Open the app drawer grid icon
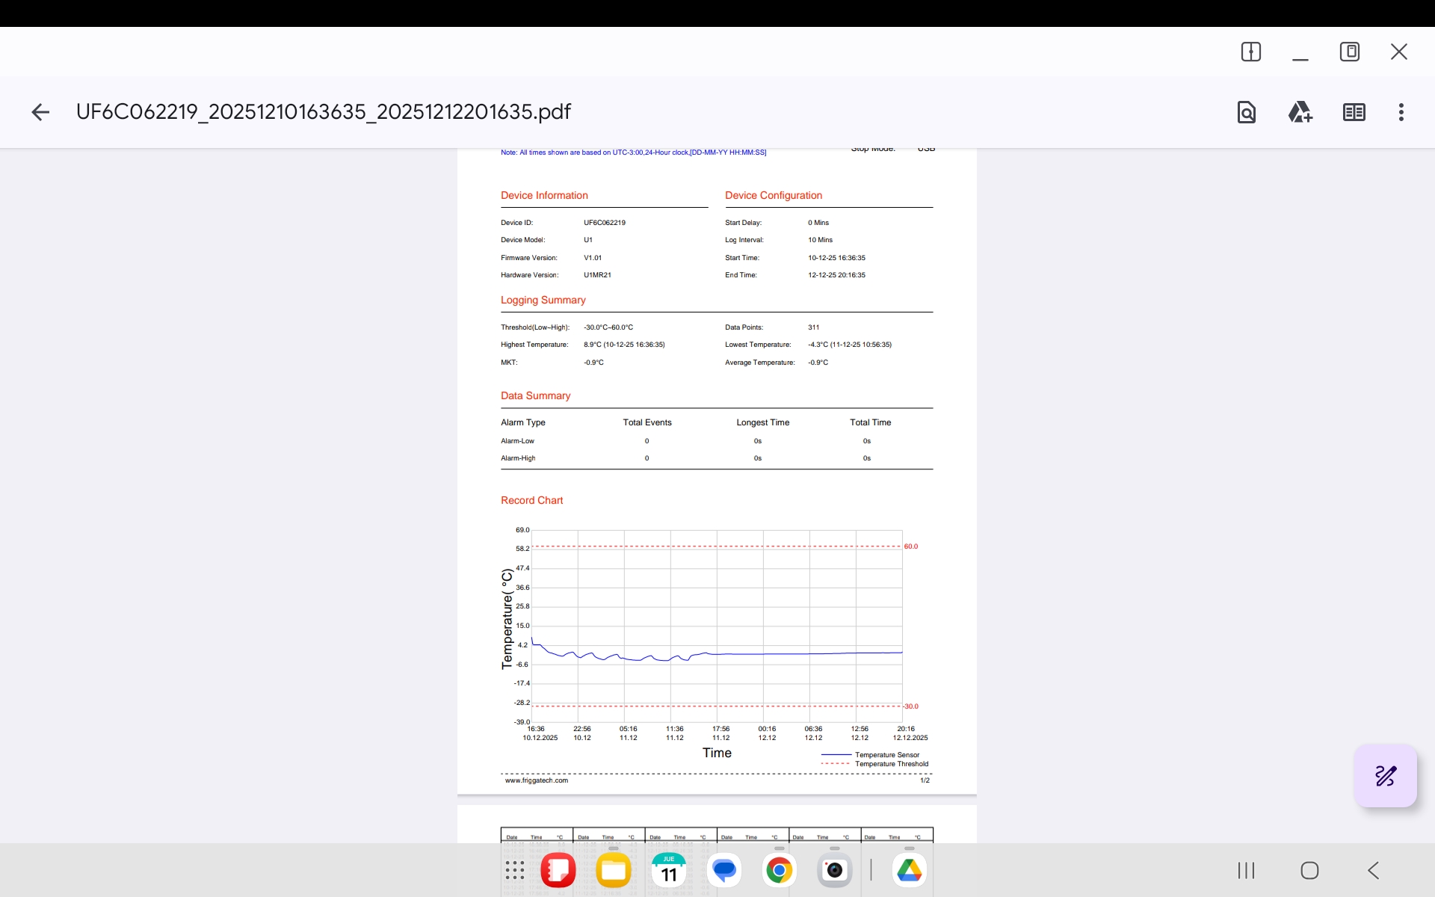The image size is (1435, 897). click(514, 870)
